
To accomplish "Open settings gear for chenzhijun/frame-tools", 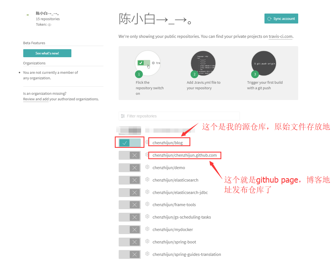I will 147,204.
